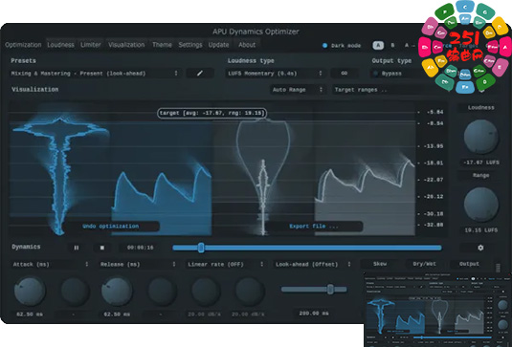Switch to the Optimization tab
This screenshot has height=347, width=512.
tap(23, 45)
